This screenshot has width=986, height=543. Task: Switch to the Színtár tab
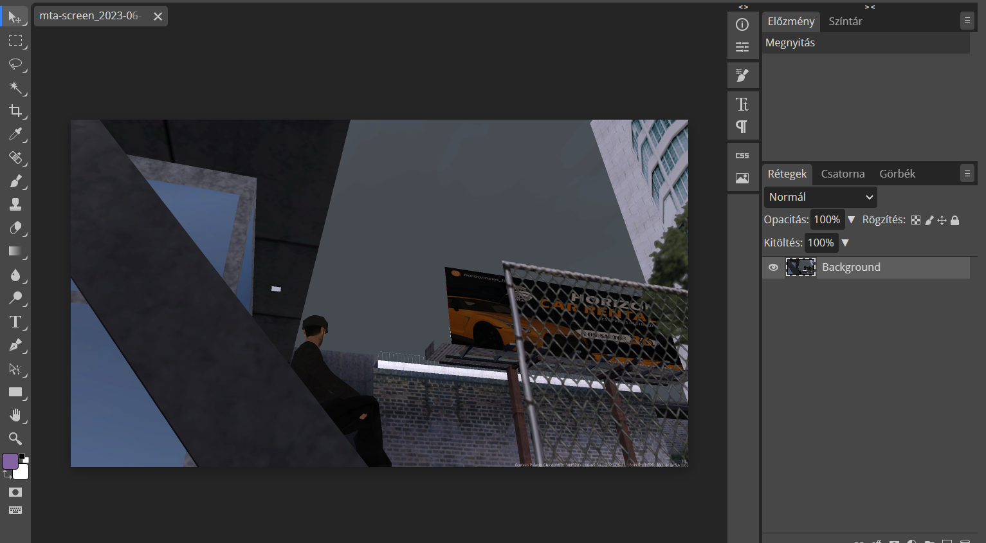tap(845, 21)
